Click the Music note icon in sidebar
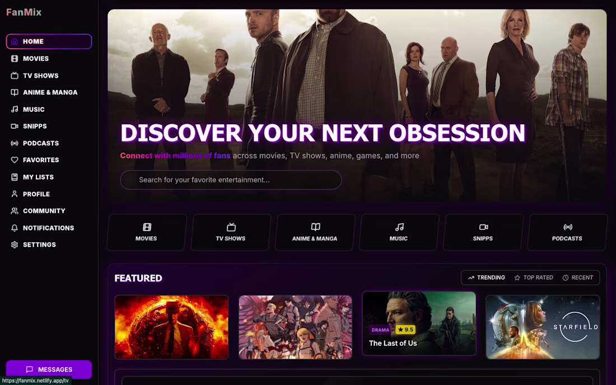This screenshot has width=616, height=385. point(15,109)
